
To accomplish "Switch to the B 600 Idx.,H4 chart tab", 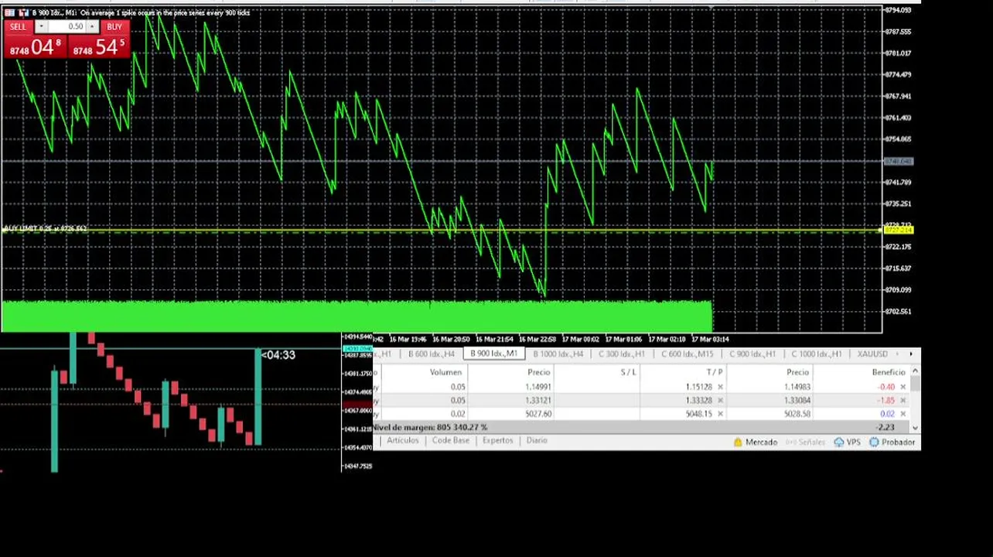I will pyautogui.click(x=431, y=354).
